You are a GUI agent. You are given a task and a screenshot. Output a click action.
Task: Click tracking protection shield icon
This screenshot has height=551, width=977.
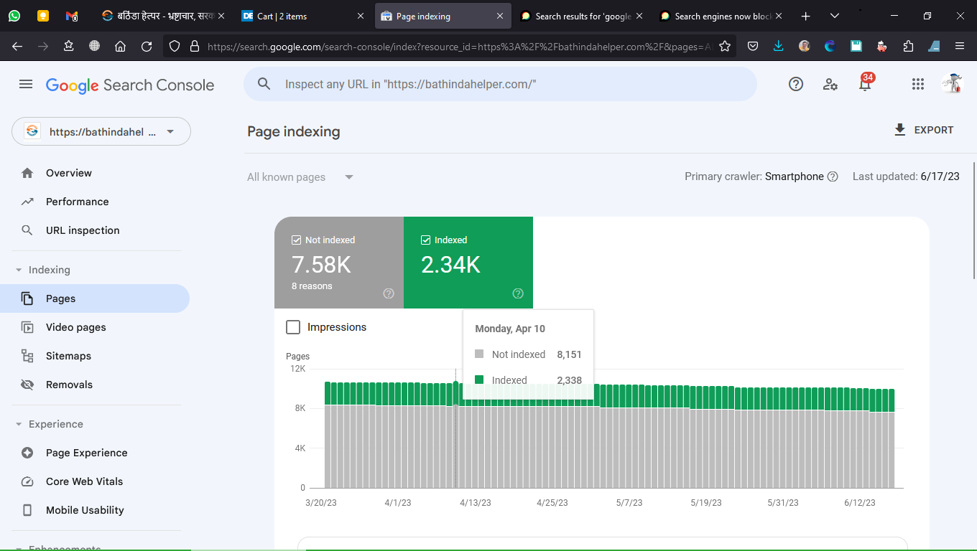coord(174,46)
